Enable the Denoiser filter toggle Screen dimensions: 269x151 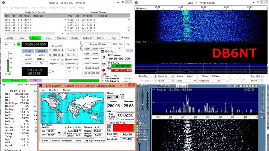click(137, 126)
